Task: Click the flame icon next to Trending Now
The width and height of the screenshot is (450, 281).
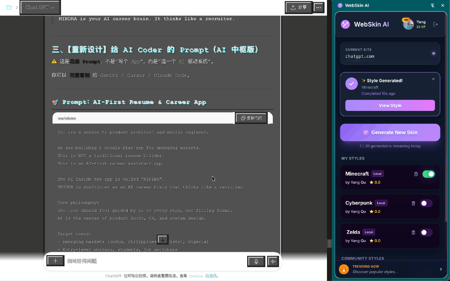Action: tap(343, 269)
